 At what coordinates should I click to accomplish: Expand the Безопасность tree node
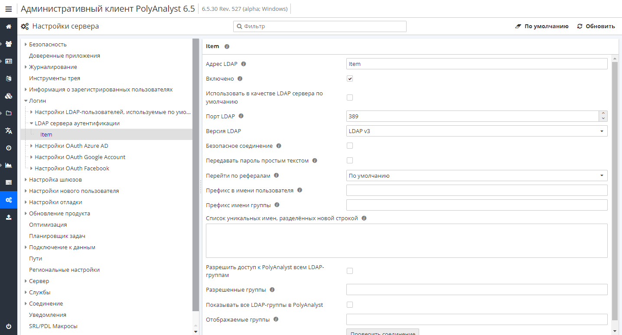[x=26, y=45]
